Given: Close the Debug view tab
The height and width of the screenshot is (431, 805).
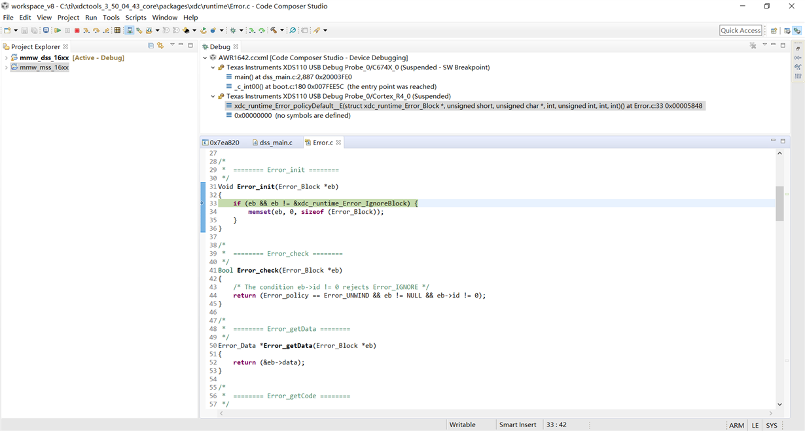Looking at the screenshot, I should click(236, 46).
